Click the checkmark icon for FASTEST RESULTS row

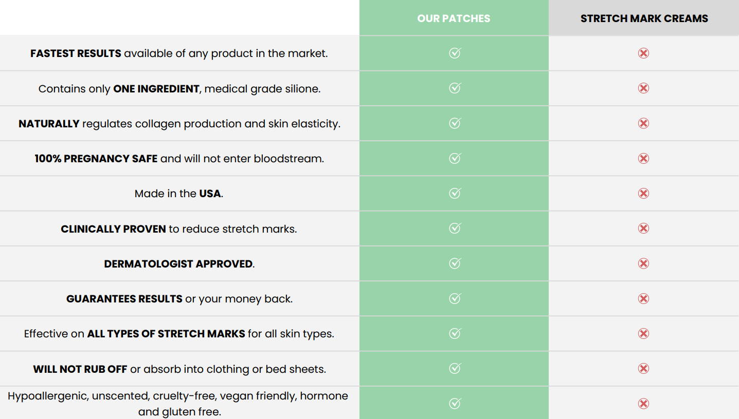455,53
